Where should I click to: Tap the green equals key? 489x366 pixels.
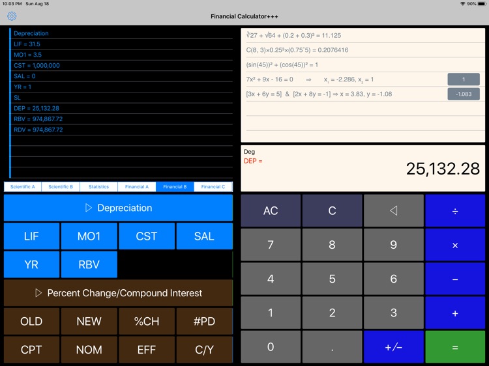click(x=455, y=346)
